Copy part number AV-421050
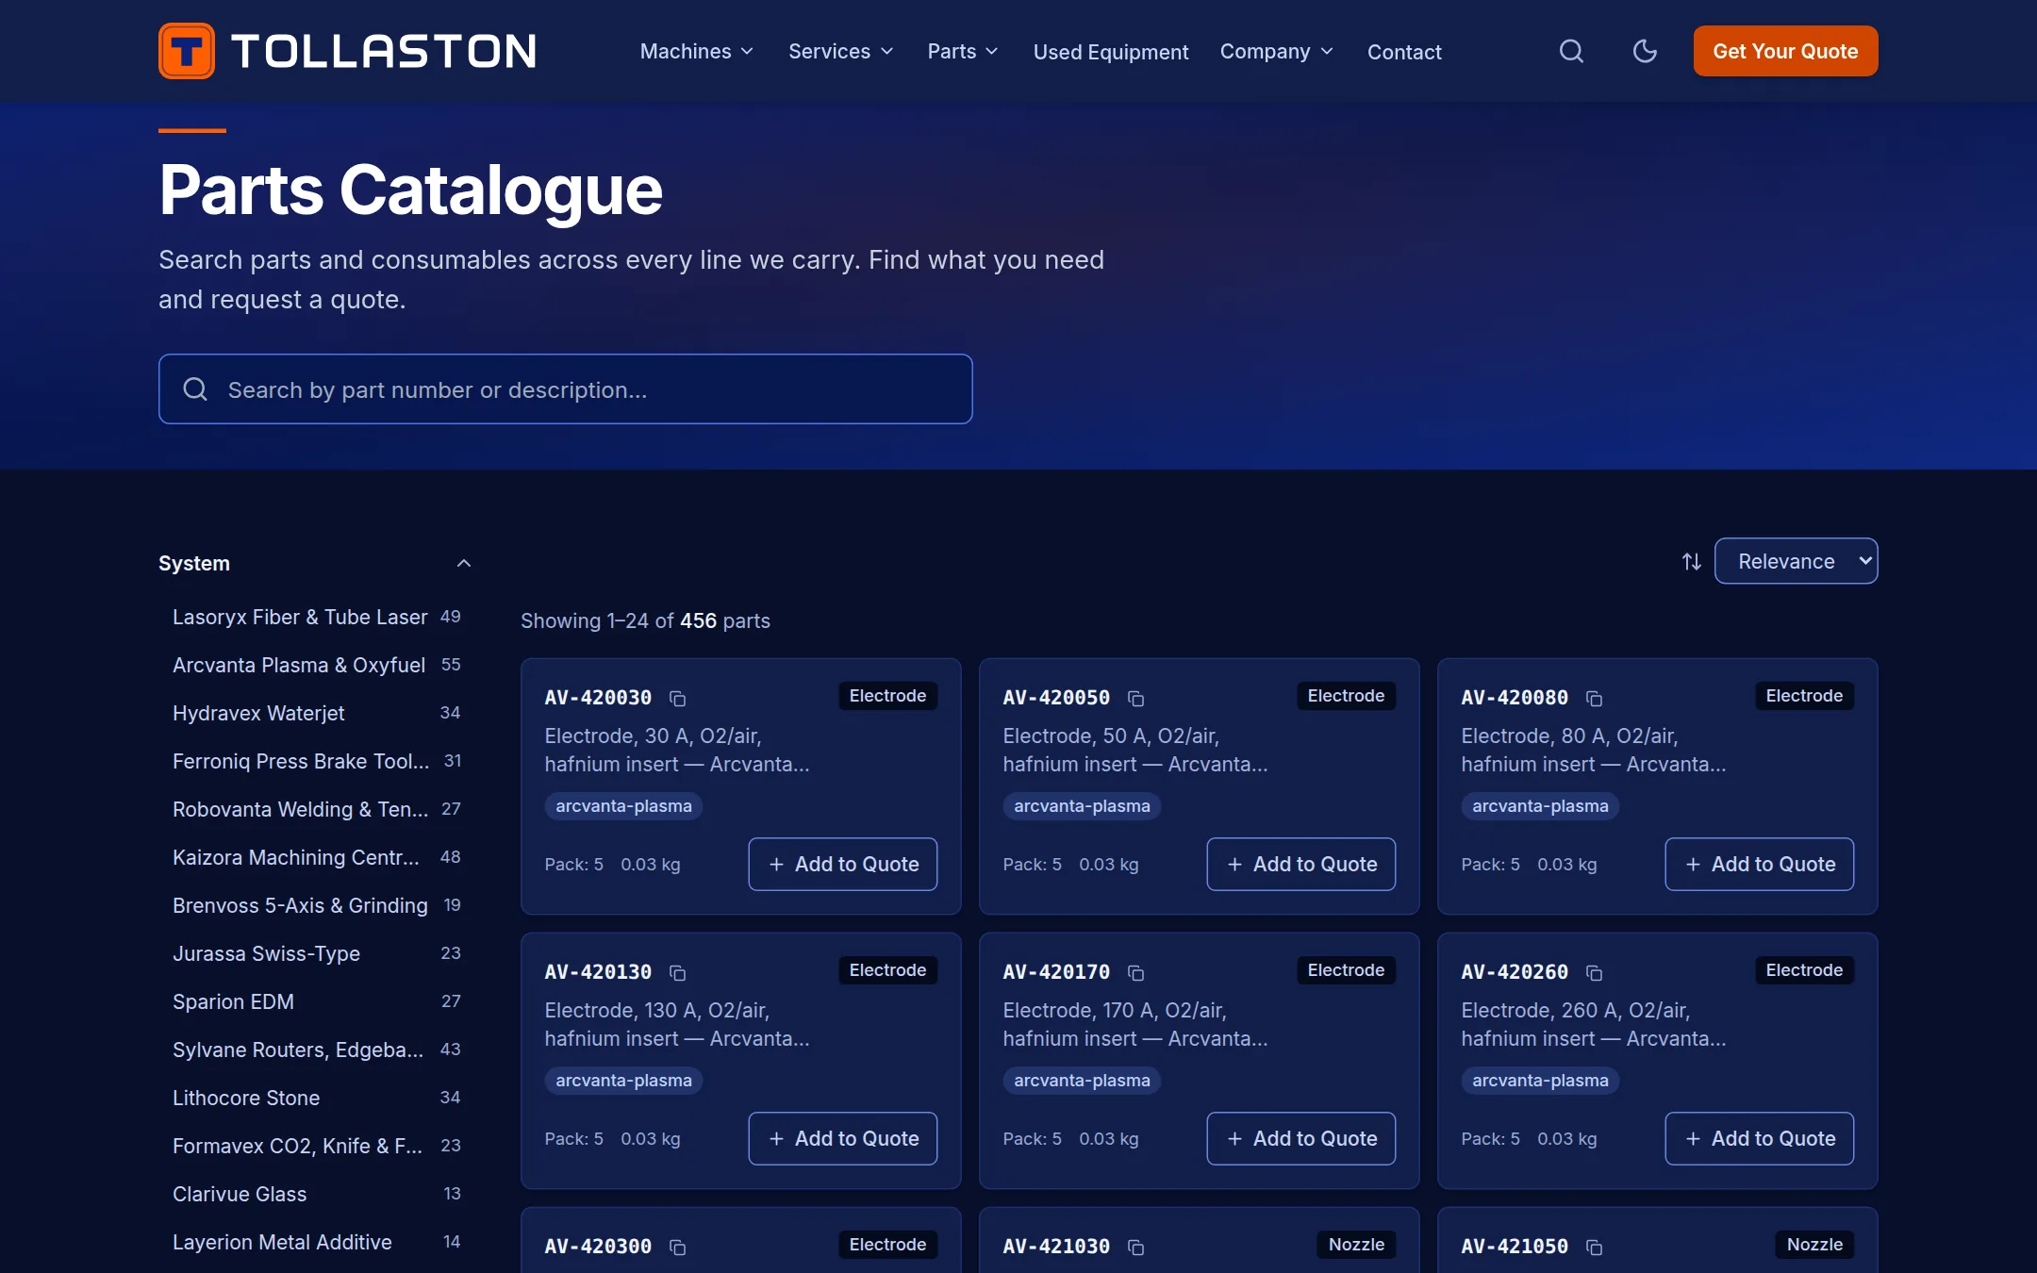Image resolution: width=2037 pixels, height=1273 pixels. pos(1594,1247)
